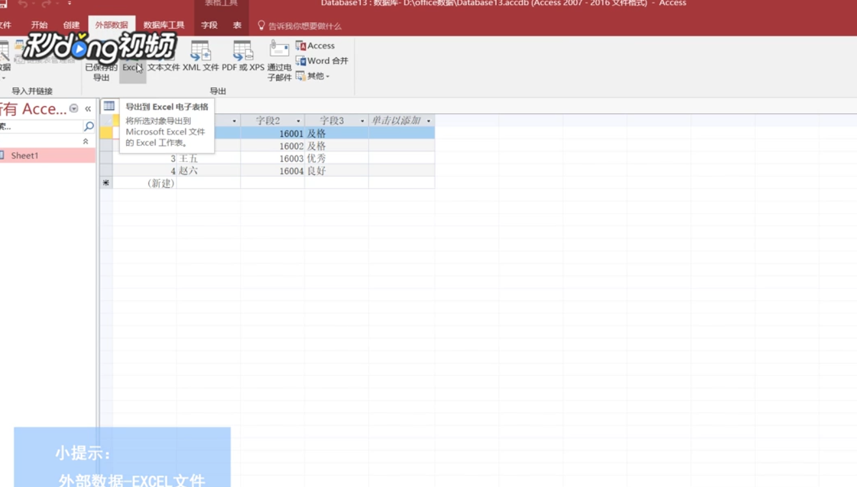Click the Sheet1 datasheet tab icon
This screenshot has width=857, height=487.
(x=109, y=106)
